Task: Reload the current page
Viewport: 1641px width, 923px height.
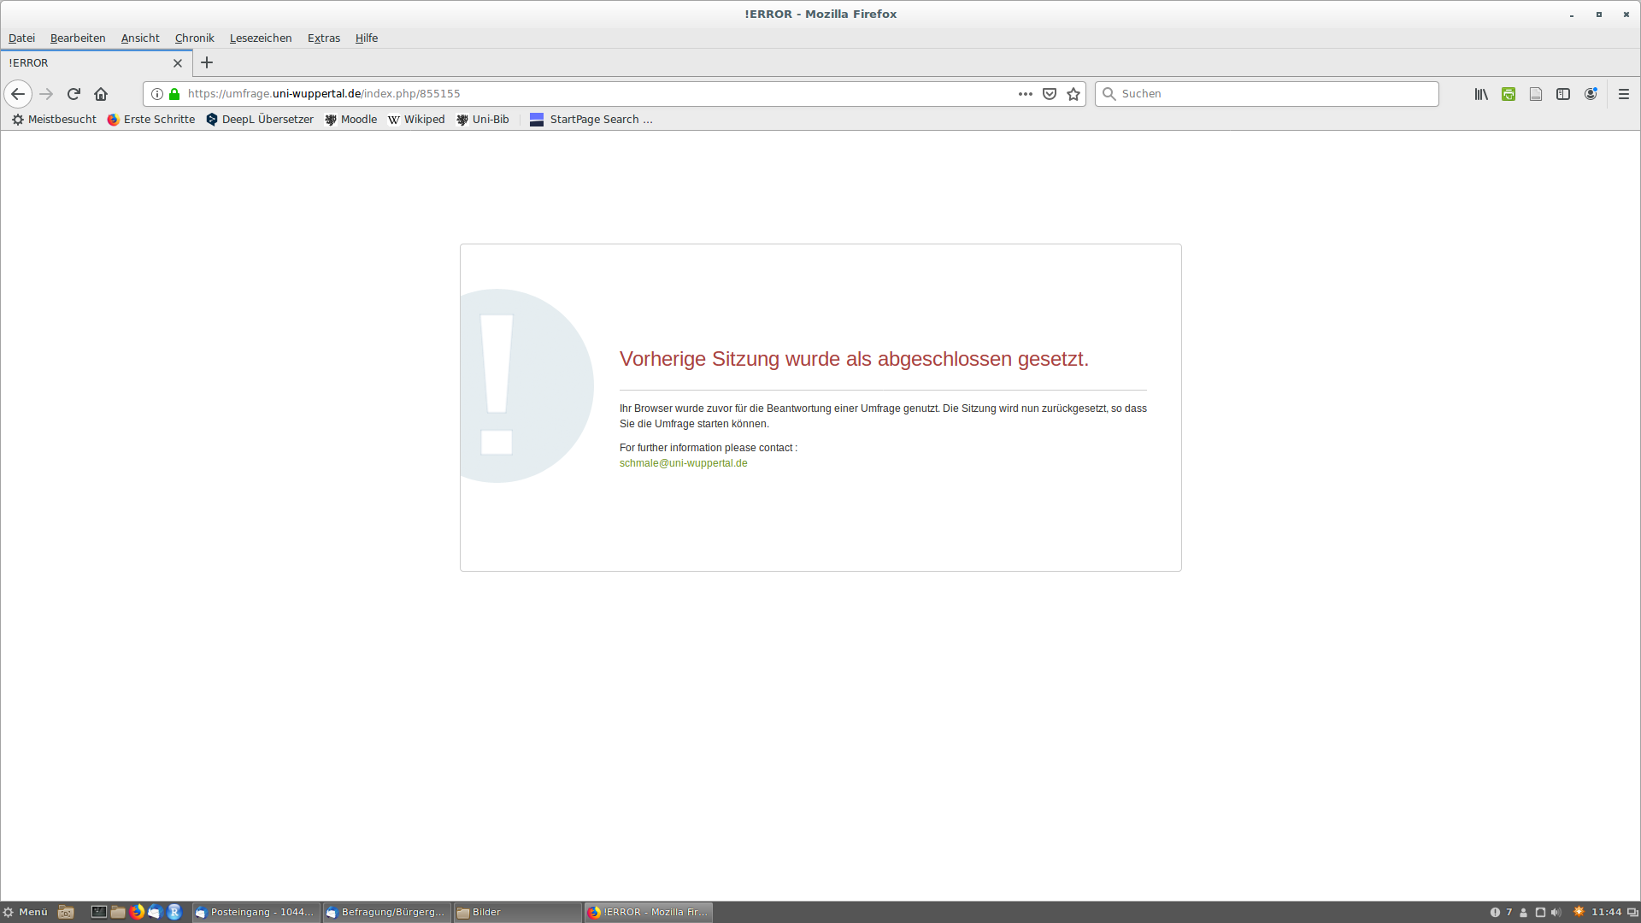Action: click(74, 94)
